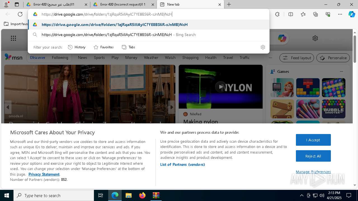This screenshot has width=358, height=201.
Task: Select the Discover feed tab
Action: [38, 58]
